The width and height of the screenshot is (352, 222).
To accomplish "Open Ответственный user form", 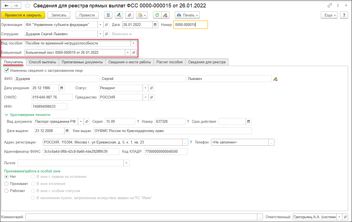I will pos(345,217).
